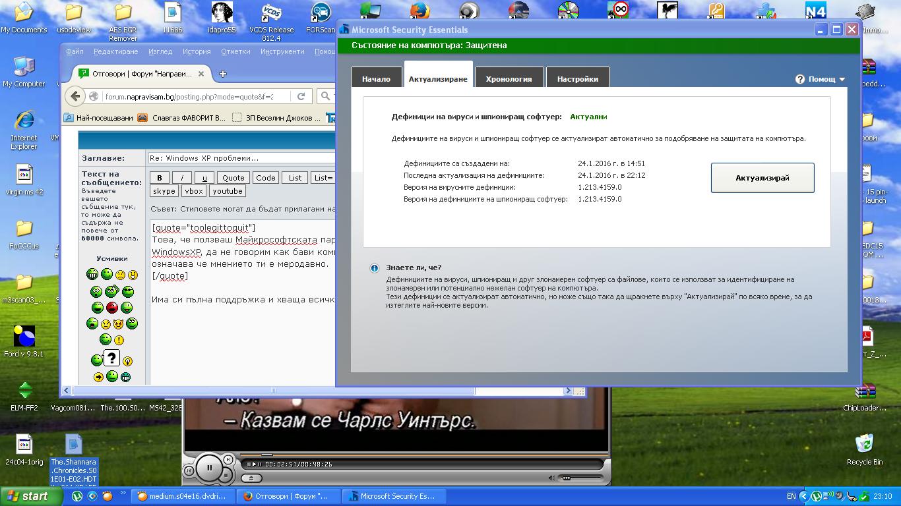Open a new Firefox tab with plus icon
Image resolution: width=901 pixels, height=506 pixels.
point(223,74)
